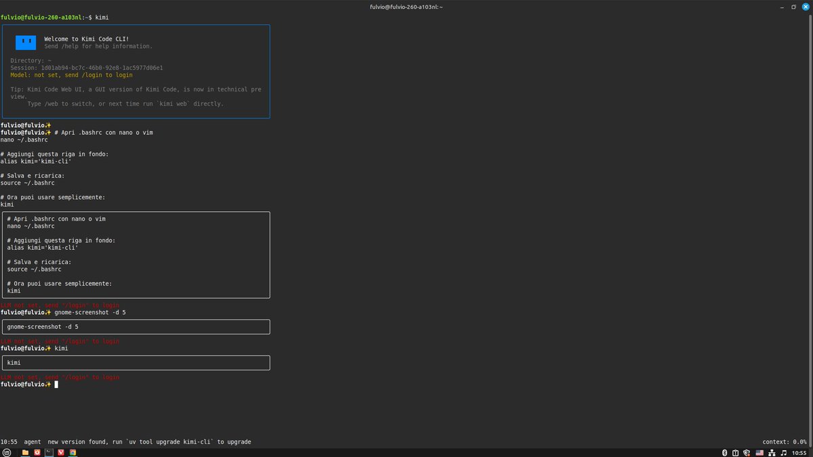Click 'Model: not set, send /login to login'
The image size is (813, 457).
[71, 75]
